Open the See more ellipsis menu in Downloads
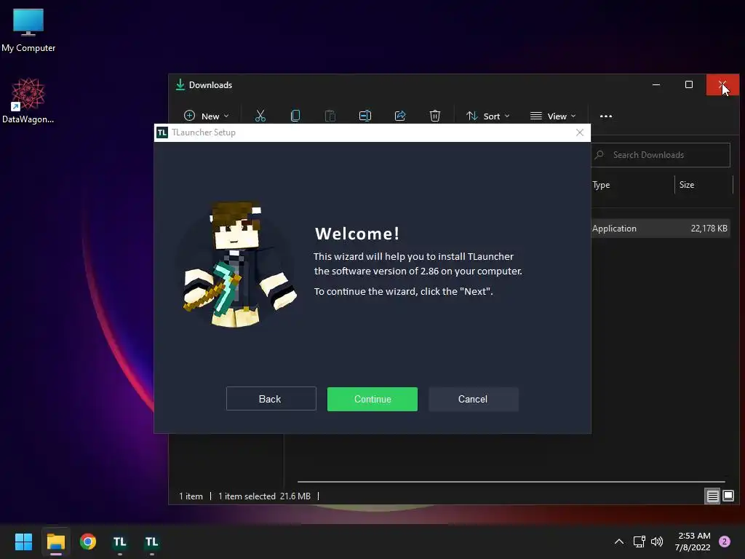 pyautogui.click(x=606, y=116)
